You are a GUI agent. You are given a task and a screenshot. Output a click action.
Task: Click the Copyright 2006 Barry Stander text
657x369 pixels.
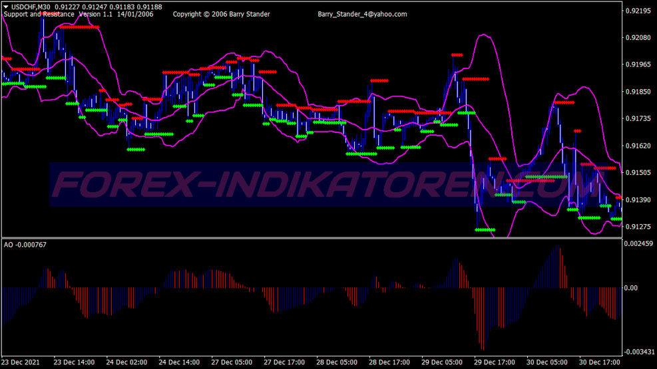click(x=221, y=14)
